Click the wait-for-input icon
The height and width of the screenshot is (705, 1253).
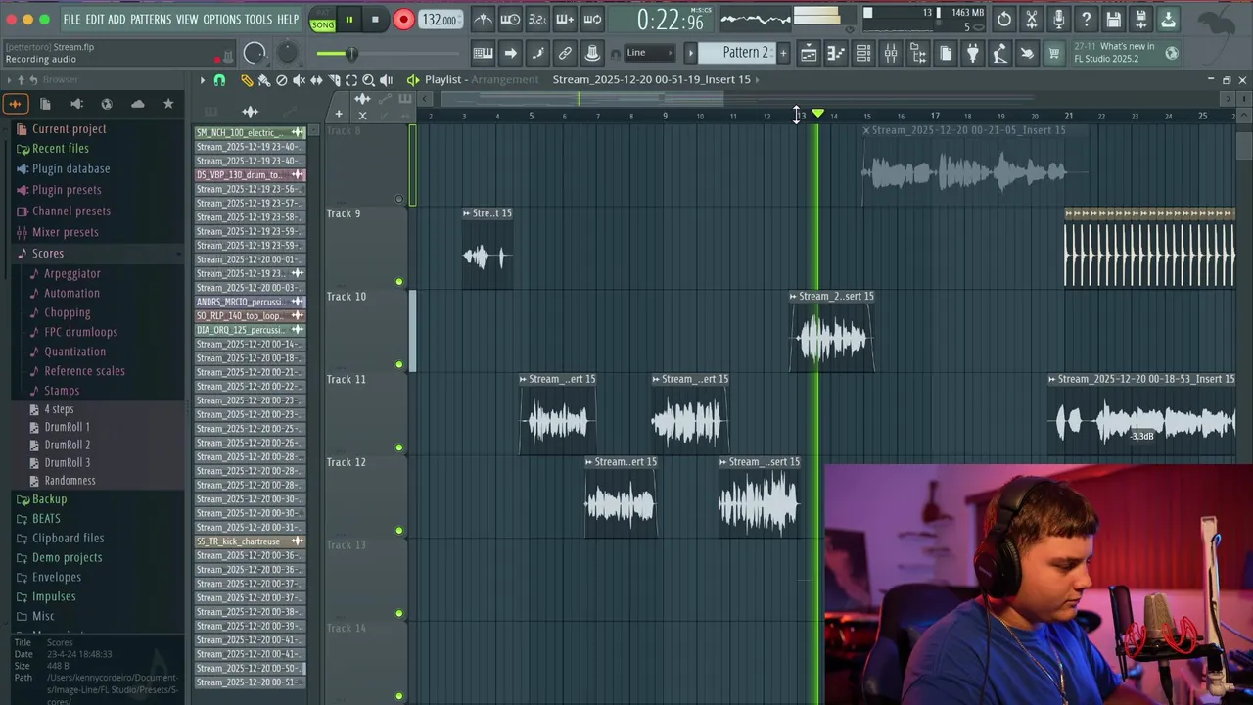click(x=510, y=20)
